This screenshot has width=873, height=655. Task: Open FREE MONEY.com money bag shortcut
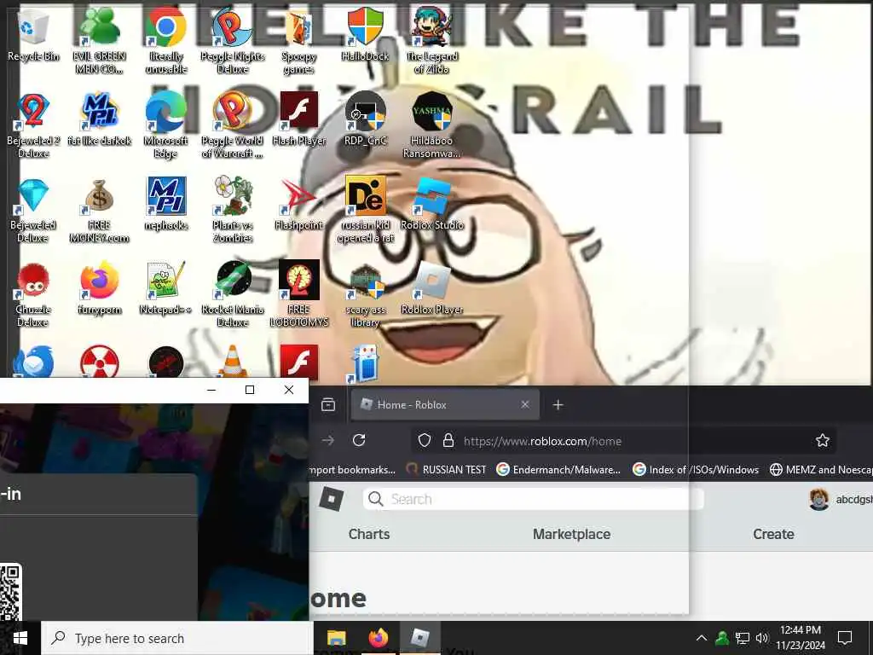point(99,211)
